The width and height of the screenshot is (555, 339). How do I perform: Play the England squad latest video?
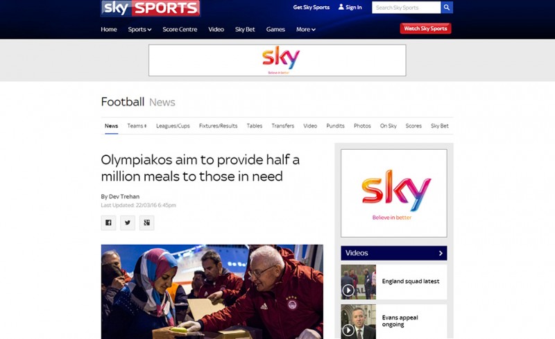pyautogui.click(x=348, y=290)
